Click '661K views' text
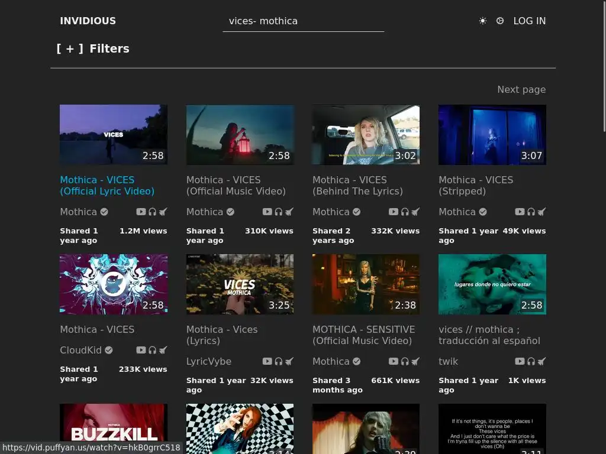Image resolution: width=606 pixels, height=454 pixels. click(x=395, y=381)
